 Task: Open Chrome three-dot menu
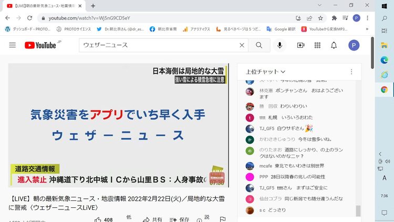click(367, 18)
